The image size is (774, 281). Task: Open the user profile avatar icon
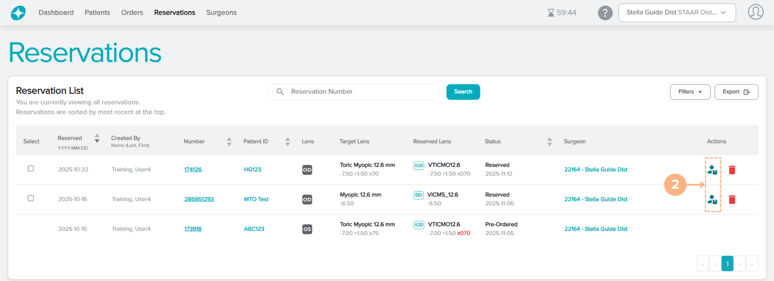[x=755, y=12]
